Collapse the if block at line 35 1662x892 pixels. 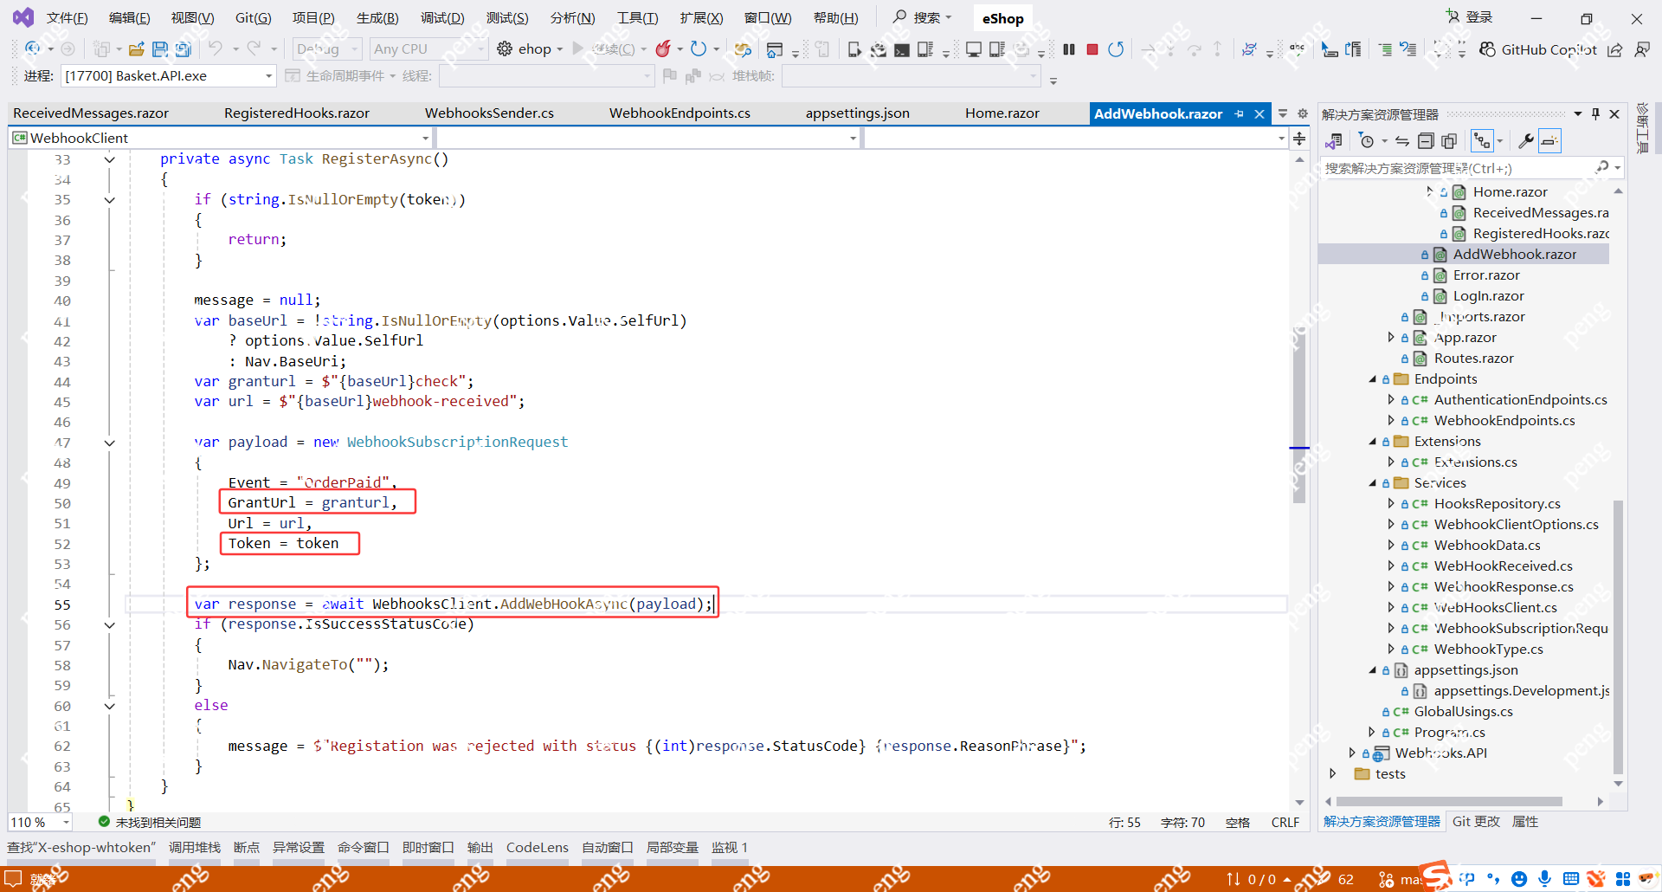[110, 200]
